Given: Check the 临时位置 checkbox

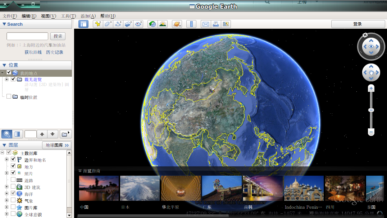Looking at the screenshot, I should pyautogui.click(x=9, y=96).
